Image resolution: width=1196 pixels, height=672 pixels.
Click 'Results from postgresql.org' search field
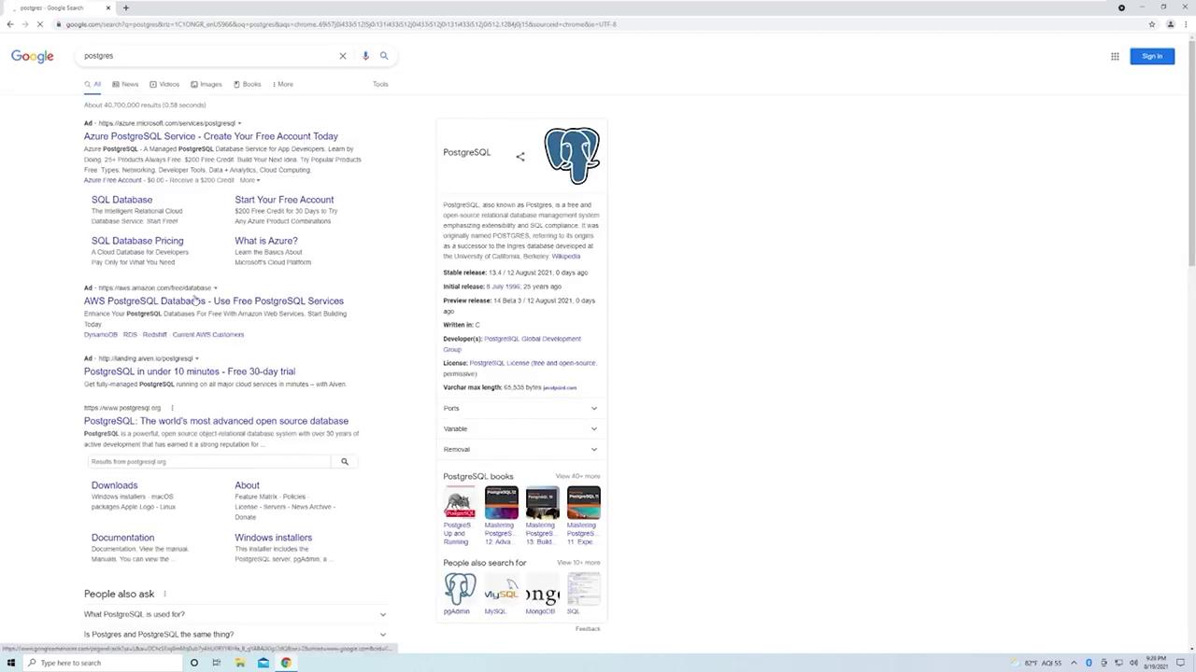tap(209, 462)
